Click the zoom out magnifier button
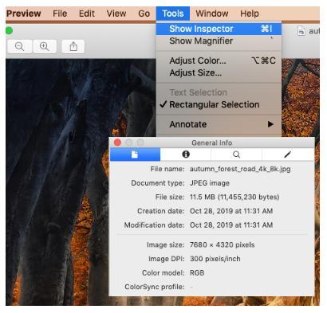The image size is (327, 313). pyautogui.click(x=20, y=47)
